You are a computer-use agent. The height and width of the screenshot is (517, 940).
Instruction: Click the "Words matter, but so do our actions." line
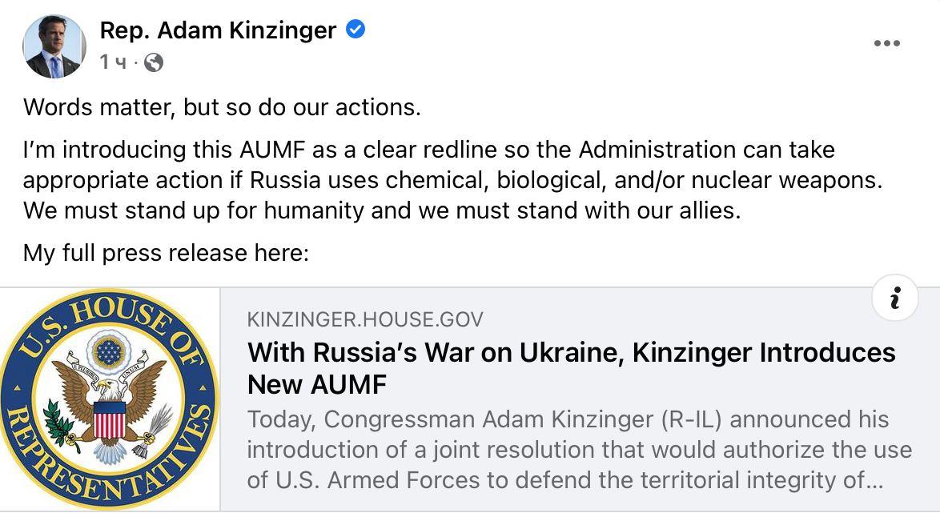point(222,106)
